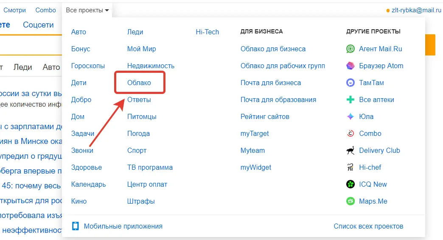Open ТВ программа
Screen dimensions: 443x240
point(150,167)
